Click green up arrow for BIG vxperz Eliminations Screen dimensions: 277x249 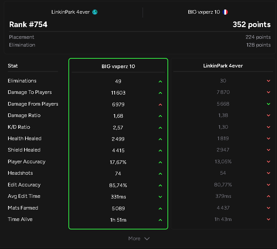(160, 81)
